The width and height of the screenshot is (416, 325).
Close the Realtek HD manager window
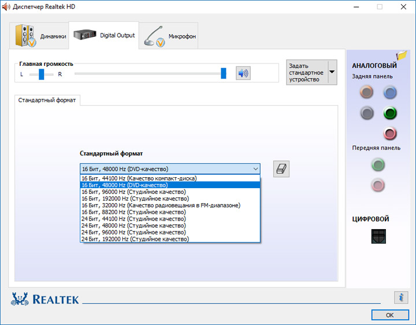[x=403, y=6]
